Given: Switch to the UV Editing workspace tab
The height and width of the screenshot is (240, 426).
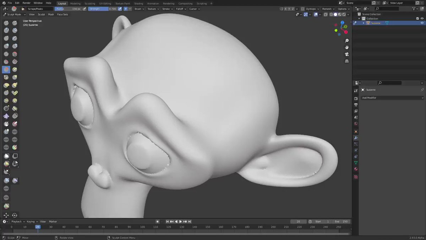Looking at the screenshot, I should pyautogui.click(x=105, y=4).
